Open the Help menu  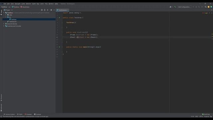(x=56, y=4)
